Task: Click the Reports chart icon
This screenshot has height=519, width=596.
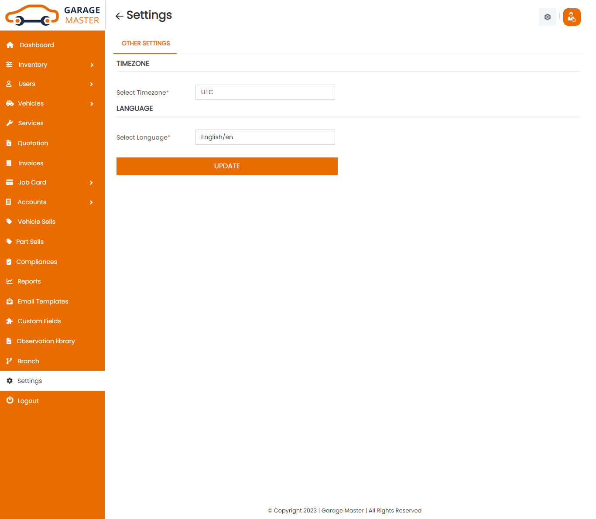Action: click(10, 281)
